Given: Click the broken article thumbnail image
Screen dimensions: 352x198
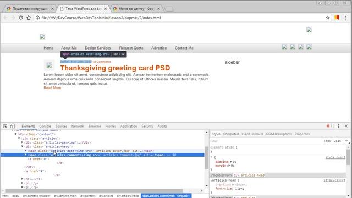Looking at the screenshot, I should click(x=49, y=65).
